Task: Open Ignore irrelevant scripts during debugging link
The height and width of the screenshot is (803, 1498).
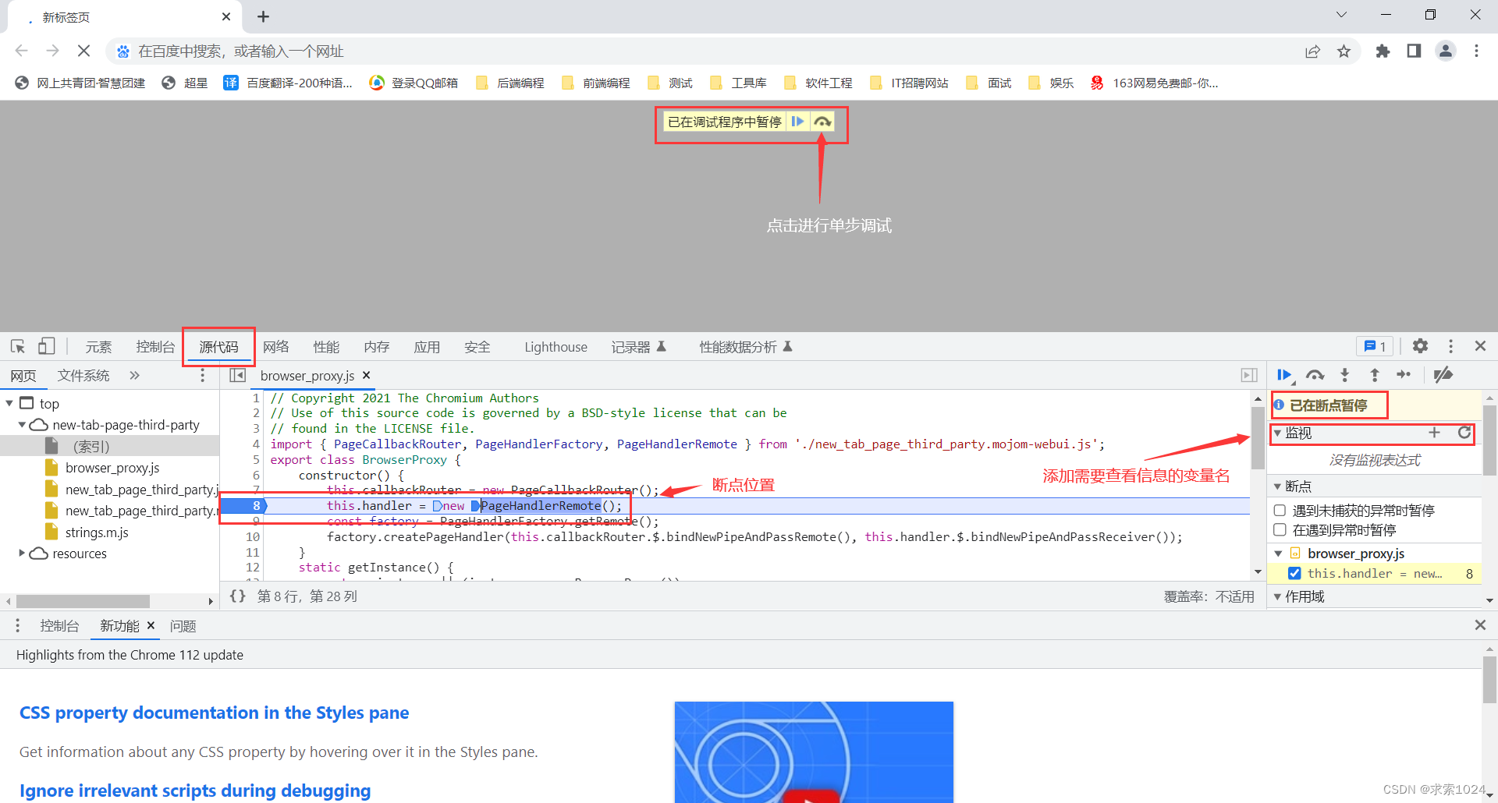Action: (x=195, y=791)
